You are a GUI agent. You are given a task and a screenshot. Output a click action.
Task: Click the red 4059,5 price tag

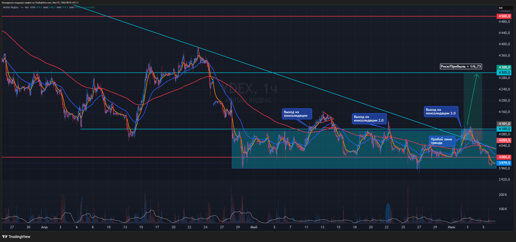[x=504, y=140]
